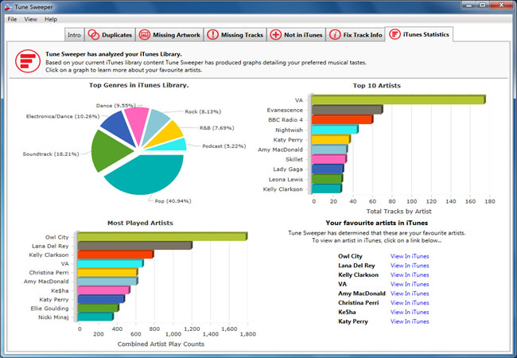Click the Podcast (5.22%) label
The width and height of the screenshot is (517, 358).
coord(224,146)
